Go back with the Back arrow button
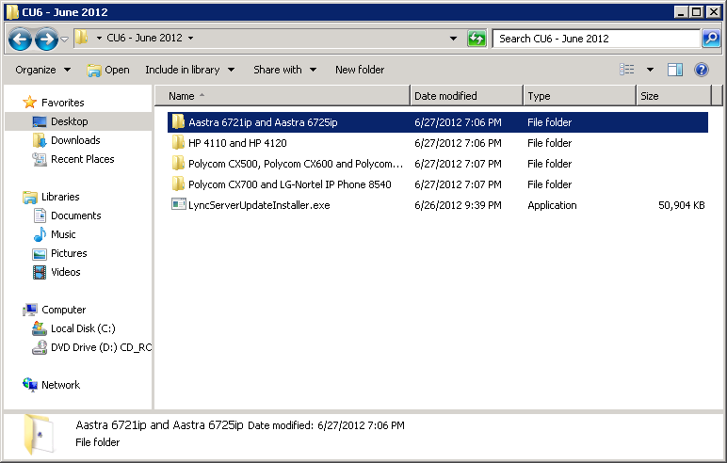The image size is (727, 463). point(20,39)
